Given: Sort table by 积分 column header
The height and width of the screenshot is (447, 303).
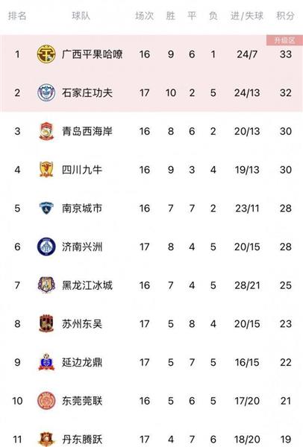Looking at the screenshot, I should (x=285, y=16).
